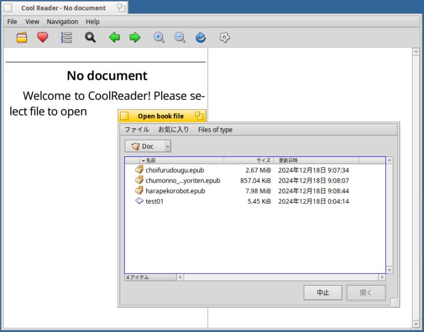Viewport: 424px width, 332px height.
Task: Open the Files of type menu
Action: 215,129
